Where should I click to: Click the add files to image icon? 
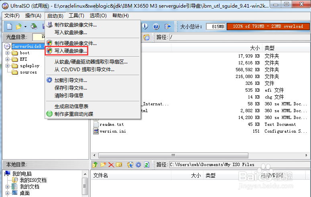click(130, 164)
